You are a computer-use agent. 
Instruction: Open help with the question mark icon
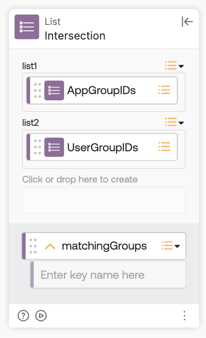[23, 316]
